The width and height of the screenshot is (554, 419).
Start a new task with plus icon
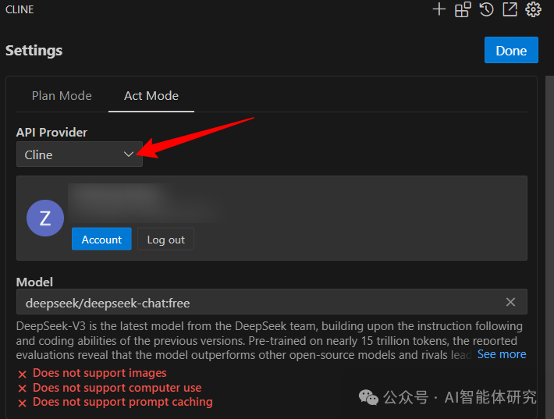pyautogui.click(x=439, y=9)
